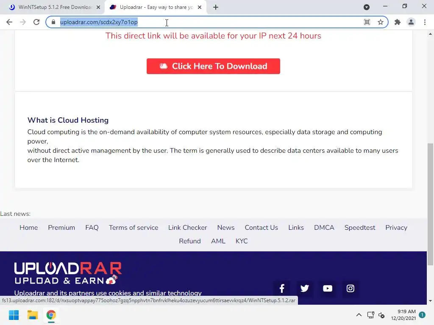
Task: Click the Chrome taskbar icon
Action: [51, 315]
